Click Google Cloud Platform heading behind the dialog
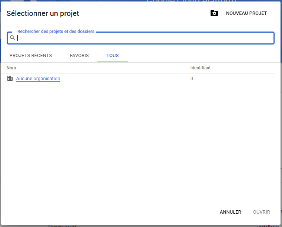The height and width of the screenshot is (227, 282). coord(191,1)
